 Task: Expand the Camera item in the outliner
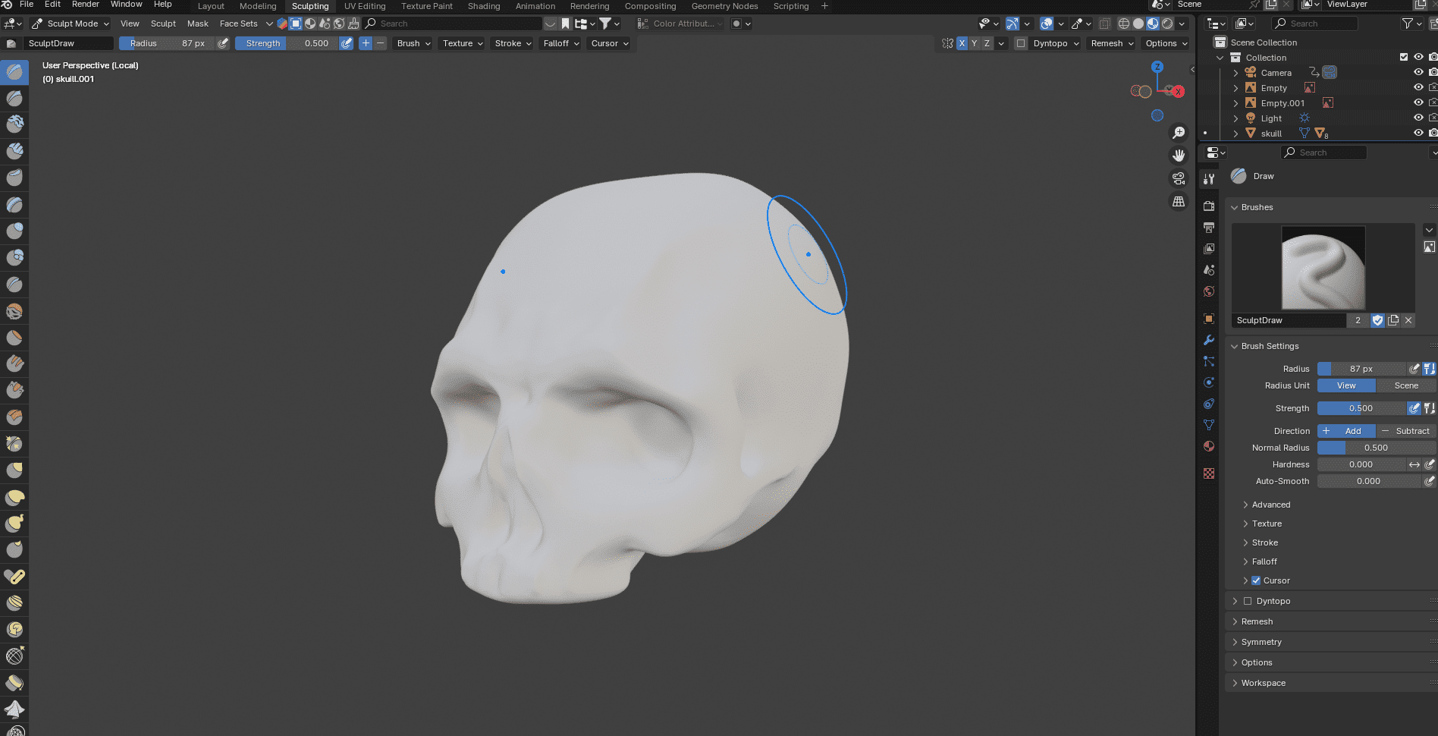point(1235,72)
